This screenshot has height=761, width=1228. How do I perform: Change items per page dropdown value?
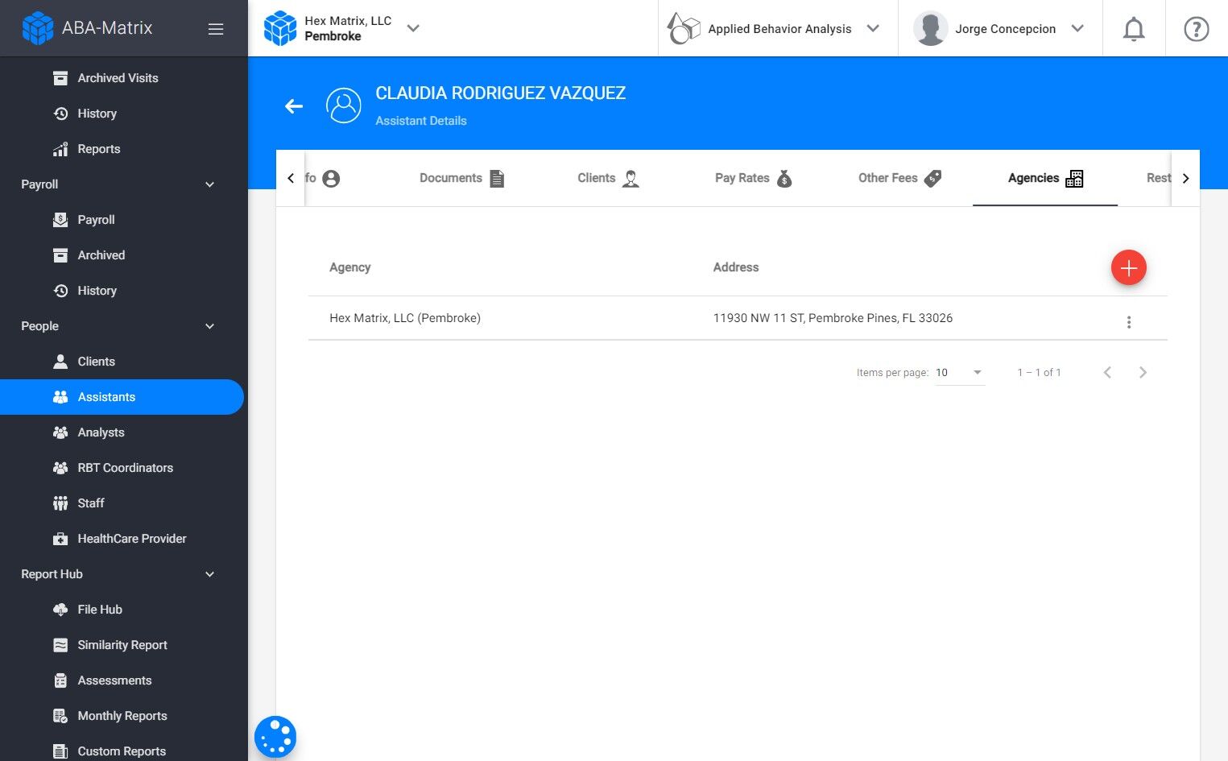click(959, 372)
